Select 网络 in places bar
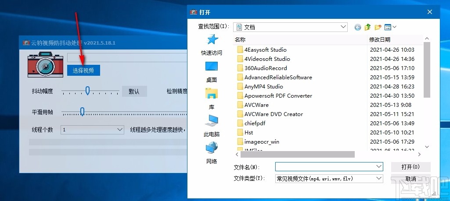 (212, 153)
